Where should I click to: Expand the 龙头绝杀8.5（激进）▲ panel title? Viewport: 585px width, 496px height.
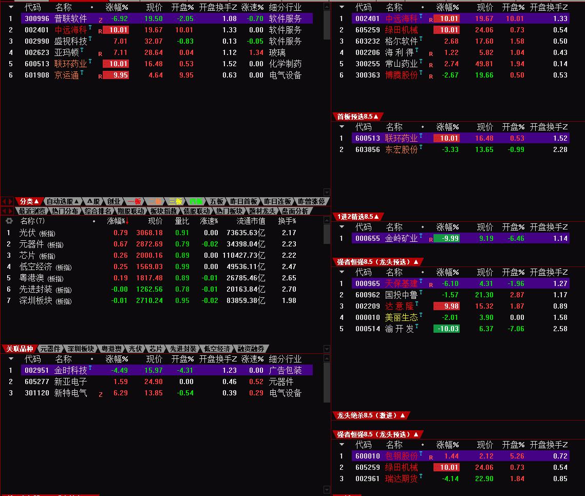371,415
